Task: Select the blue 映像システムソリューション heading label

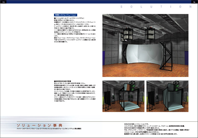Action: 65,15
